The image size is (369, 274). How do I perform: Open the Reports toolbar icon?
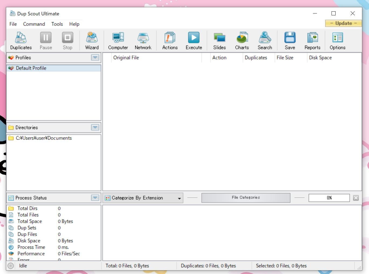coord(313,41)
